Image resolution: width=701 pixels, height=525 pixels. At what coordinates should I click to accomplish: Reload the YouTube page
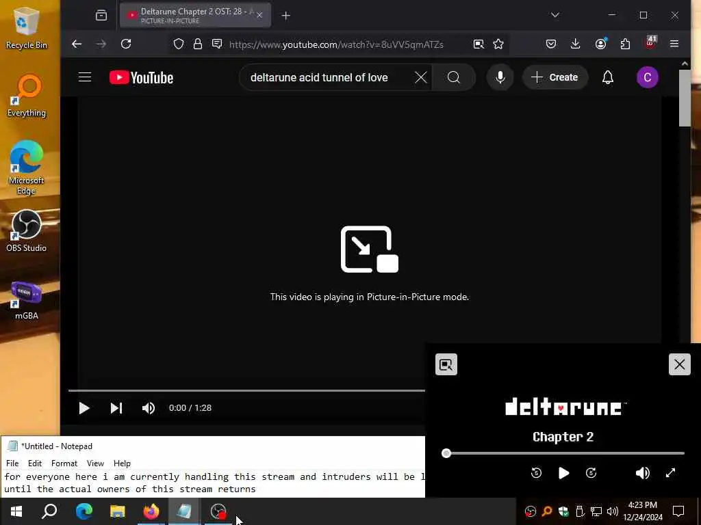[126, 44]
